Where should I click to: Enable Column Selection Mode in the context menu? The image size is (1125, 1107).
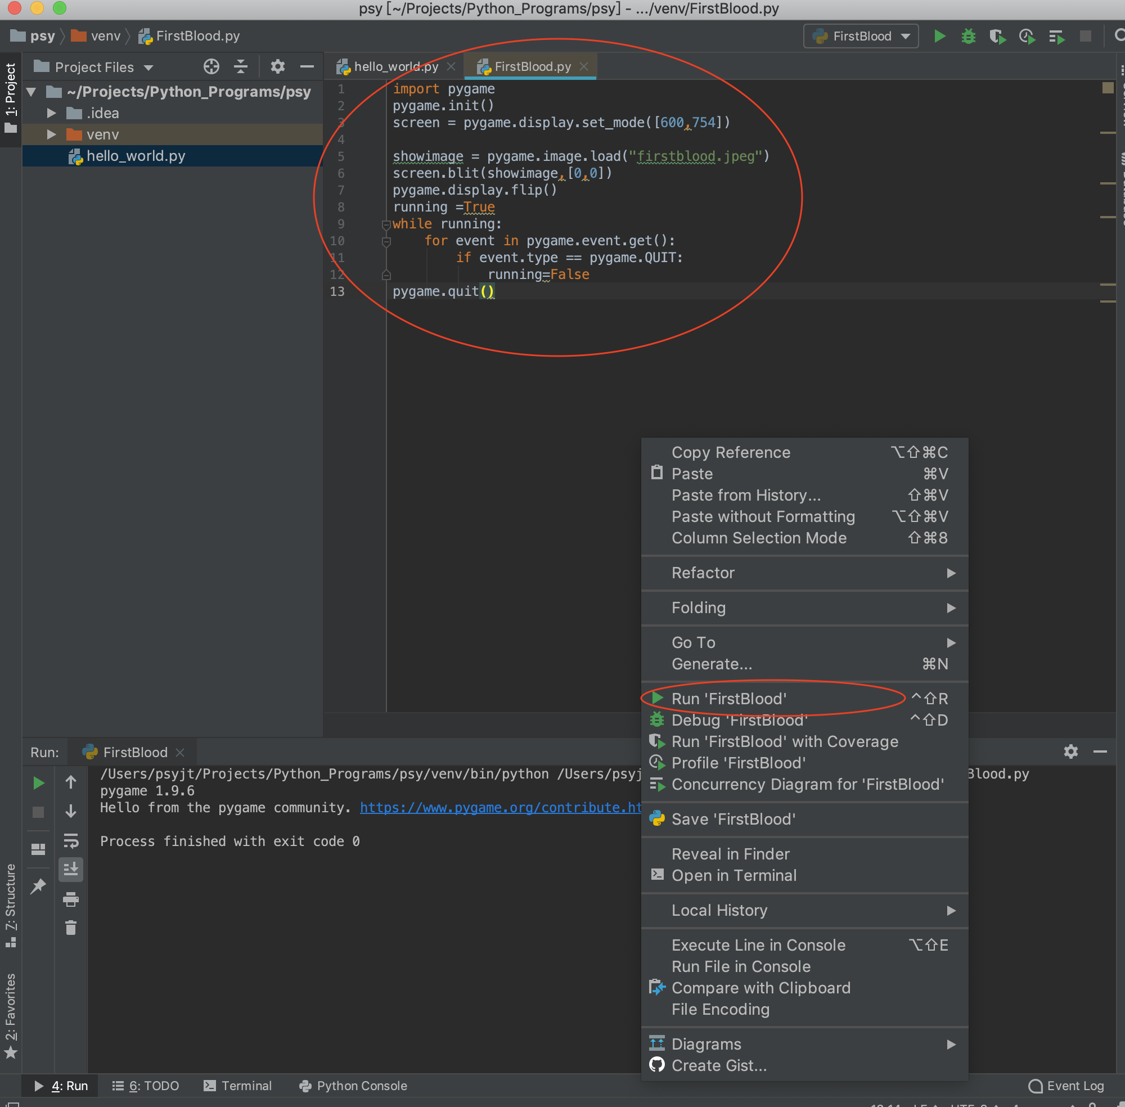click(x=760, y=538)
